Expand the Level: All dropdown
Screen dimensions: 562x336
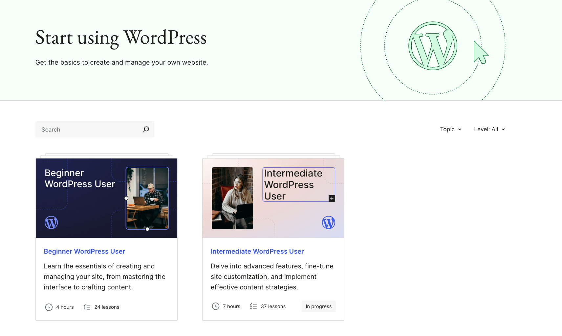(489, 129)
